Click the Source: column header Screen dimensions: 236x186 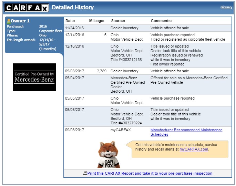[118, 21]
